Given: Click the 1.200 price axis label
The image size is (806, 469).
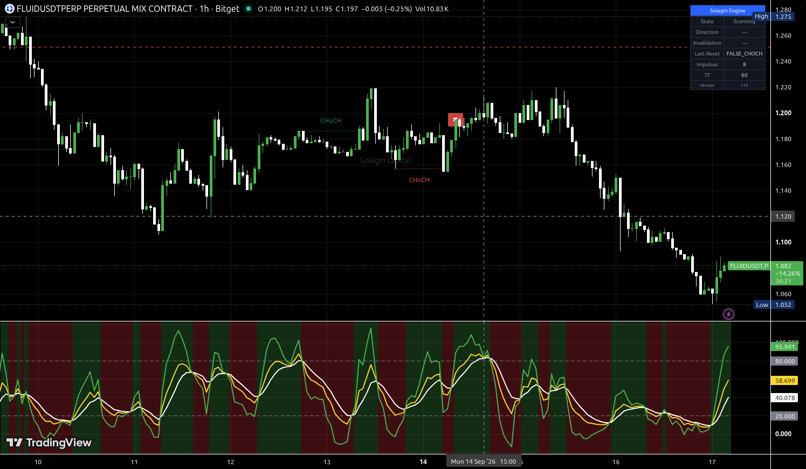Looking at the screenshot, I should click(783, 113).
